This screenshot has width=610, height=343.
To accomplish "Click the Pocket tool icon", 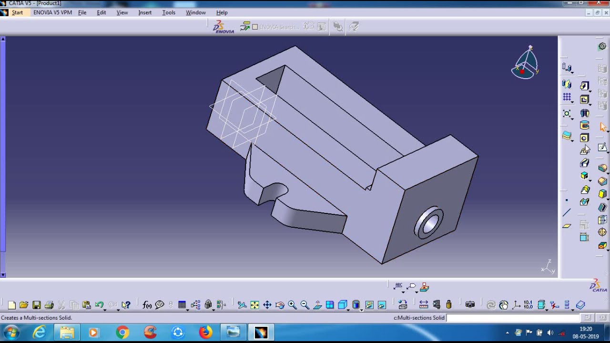I will (x=584, y=100).
